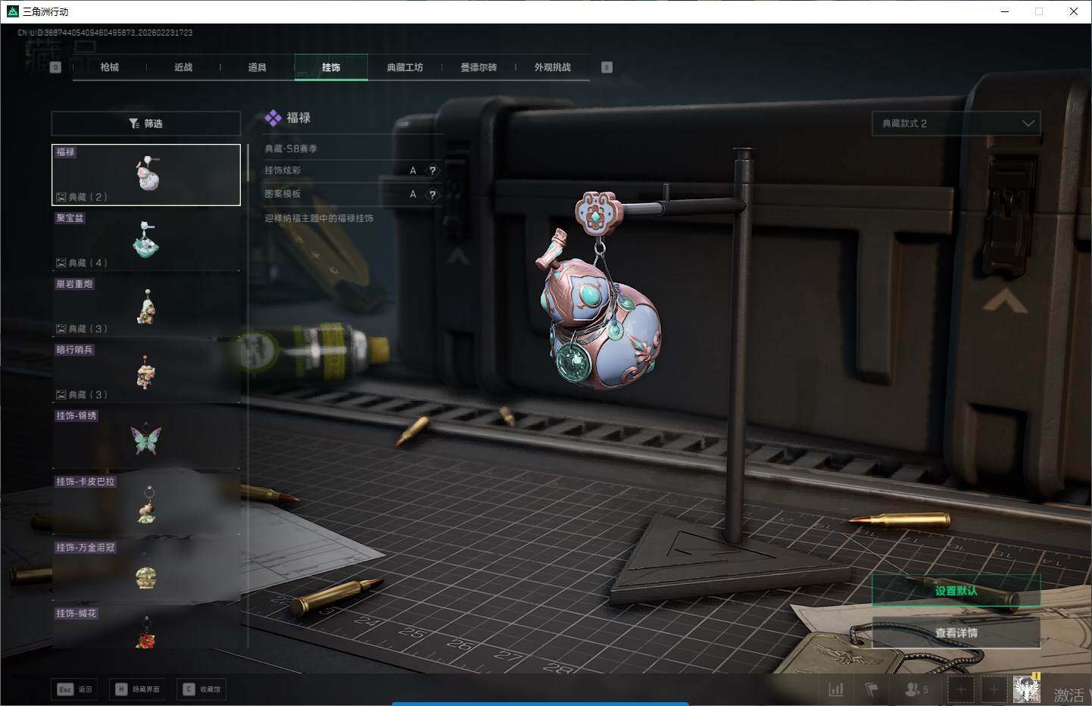The image size is (1092, 706).
Task: Open the flag icon in bottom bar
Action: click(x=871, y=689)
